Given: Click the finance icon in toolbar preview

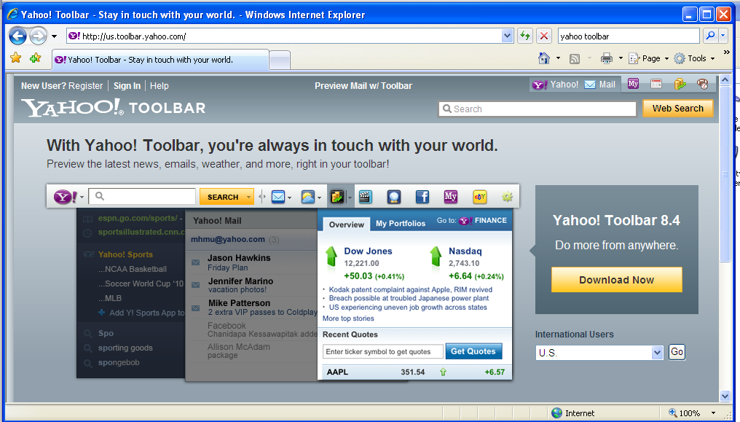Looking at the screenshot, I should point(337,196).
